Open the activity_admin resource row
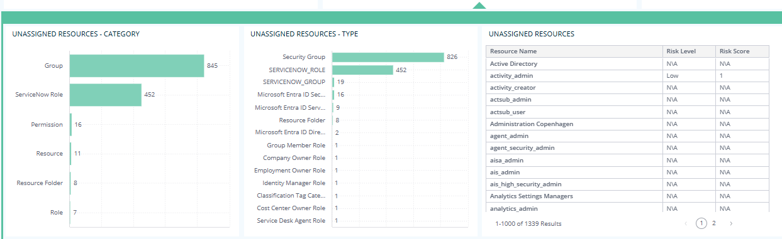This screenshot has width=782, height=239. pos(627,76)
